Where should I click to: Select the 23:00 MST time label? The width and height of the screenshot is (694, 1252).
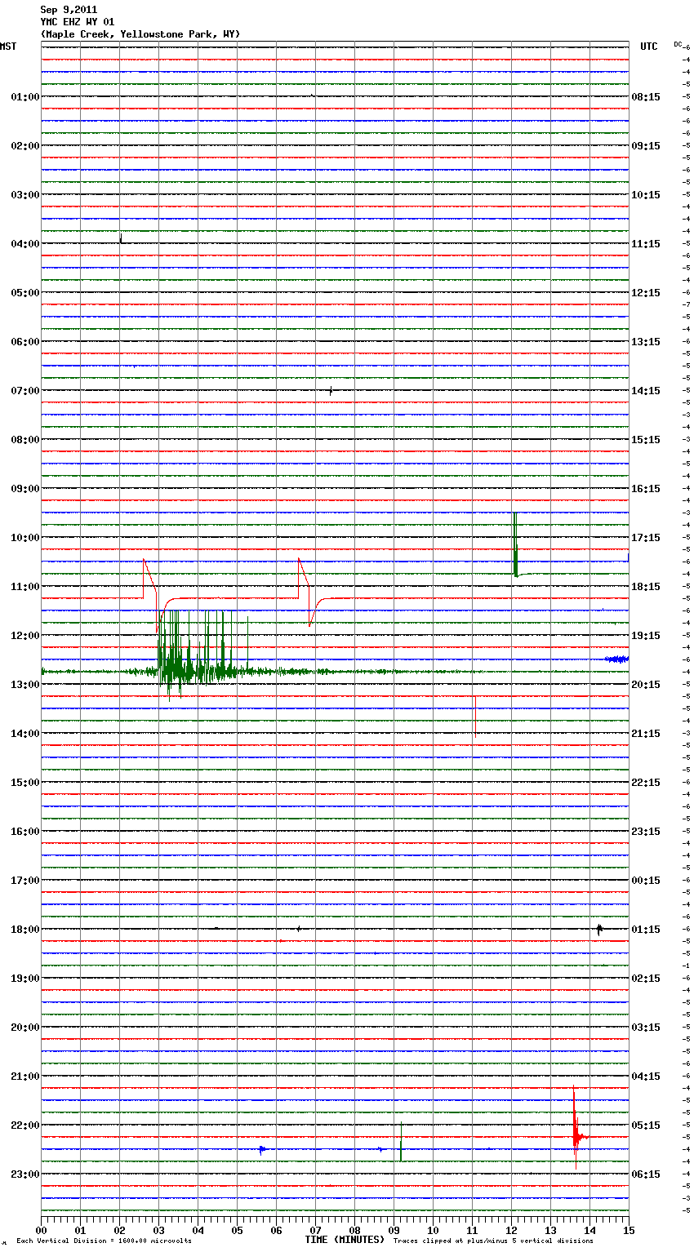click(25, 1174)
